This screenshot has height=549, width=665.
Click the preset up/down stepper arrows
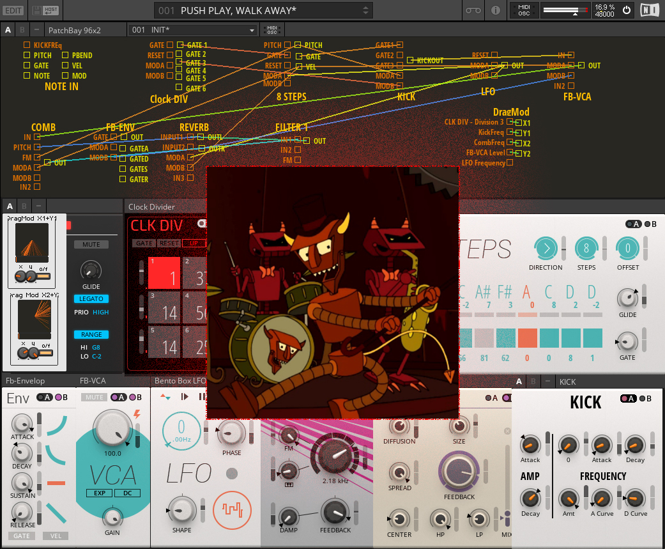click(x=365, y=10)
